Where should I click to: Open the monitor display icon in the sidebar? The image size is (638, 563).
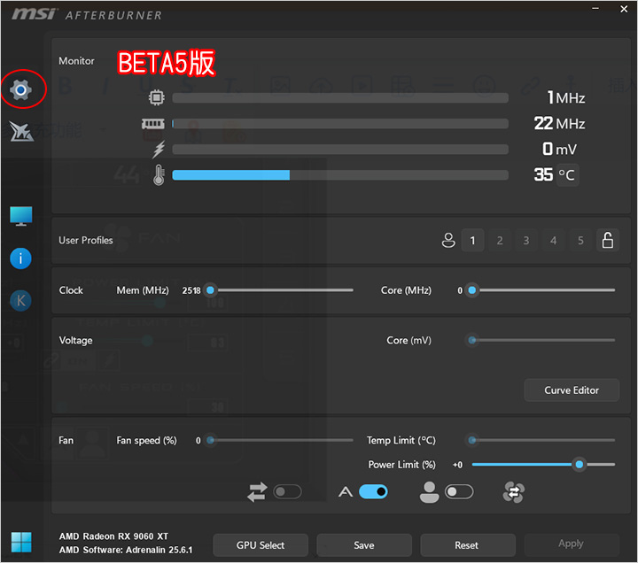click(20, 216)
